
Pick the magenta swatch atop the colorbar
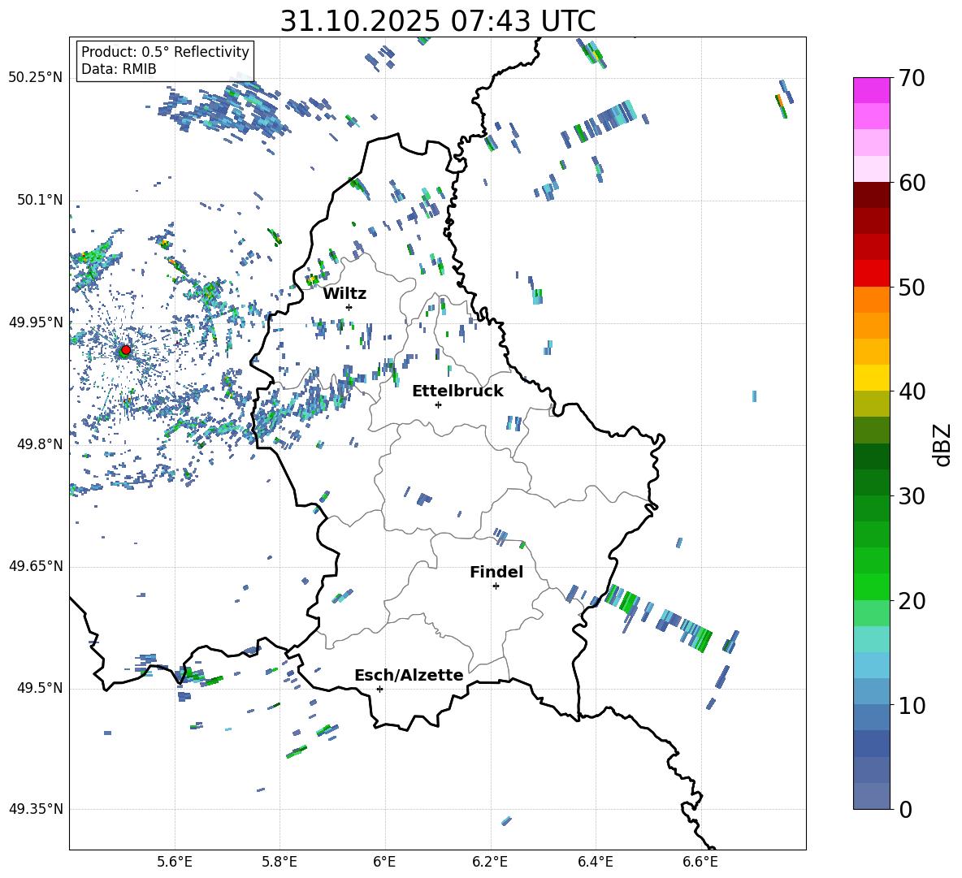click(x=871, y=90)
